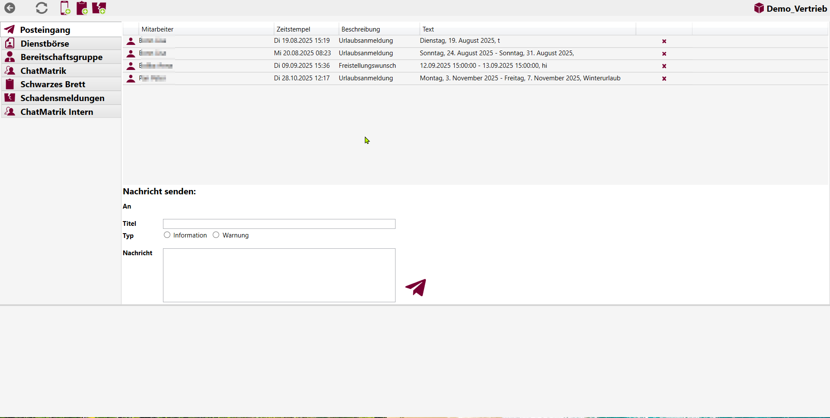Switch to Schwarzes Brett
Screen dimensions: 830x418
[x=53, y=84]
